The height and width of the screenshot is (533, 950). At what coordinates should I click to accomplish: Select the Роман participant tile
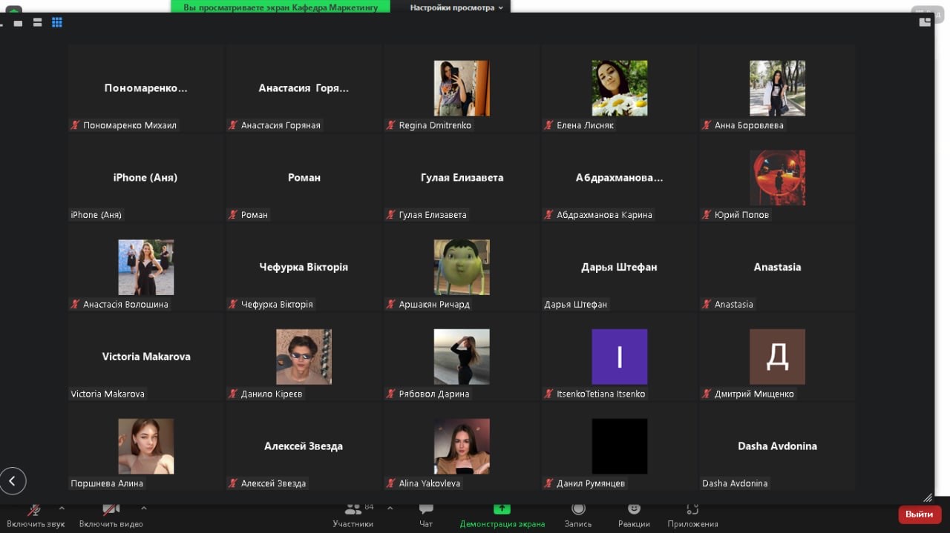[304, 178]
